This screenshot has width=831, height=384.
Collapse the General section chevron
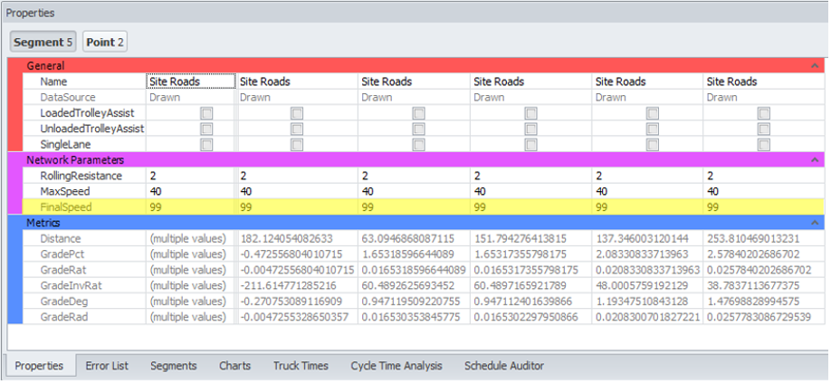pyautogui.click(x=815, y=66)
